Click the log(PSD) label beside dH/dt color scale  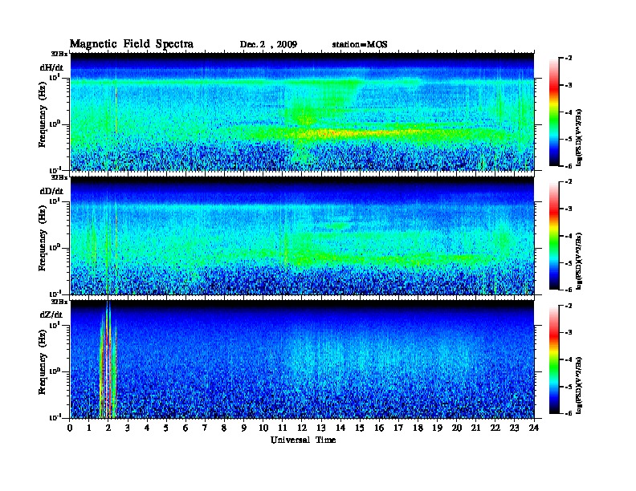pos(580,137)
